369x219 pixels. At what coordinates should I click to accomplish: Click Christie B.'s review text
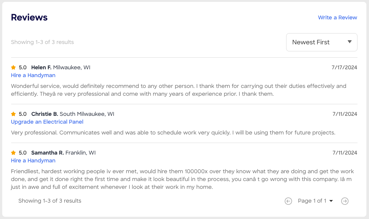click(x=173, y=133)
